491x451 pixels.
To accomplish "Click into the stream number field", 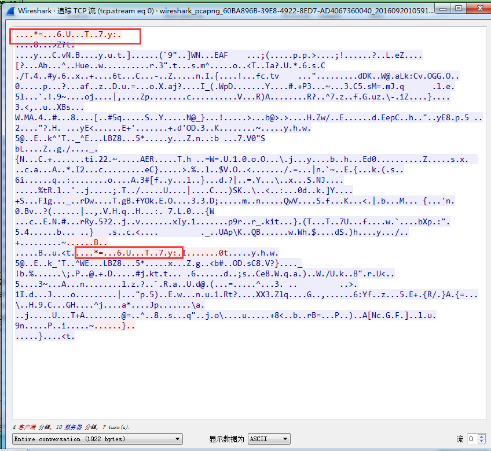I will (x=472, y=439).
